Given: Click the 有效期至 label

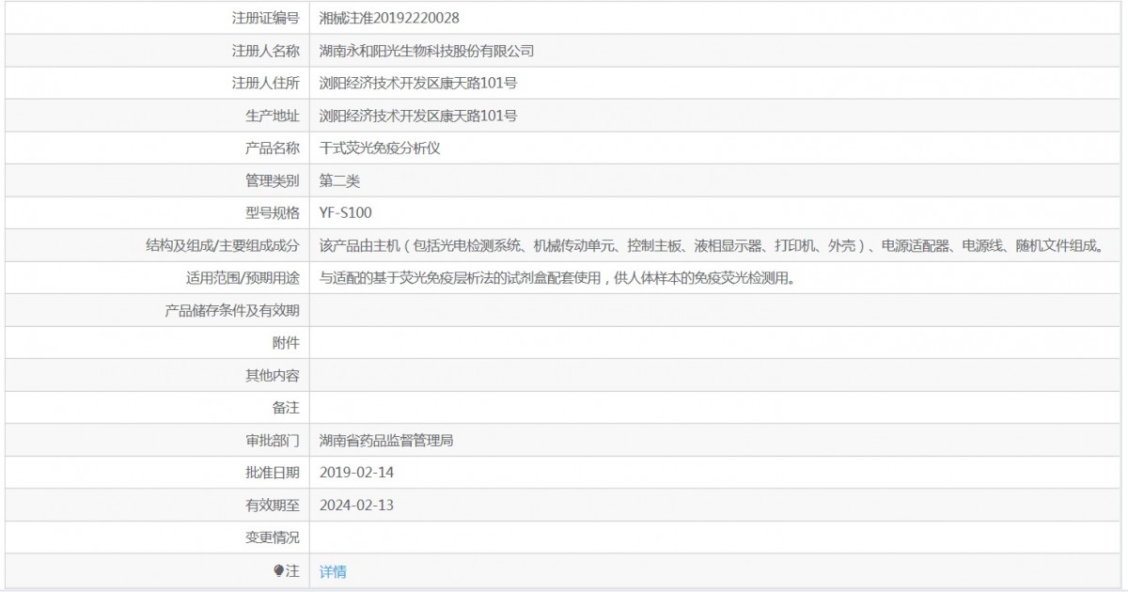Looking at the screenshot, I should [x=272, y=505].
